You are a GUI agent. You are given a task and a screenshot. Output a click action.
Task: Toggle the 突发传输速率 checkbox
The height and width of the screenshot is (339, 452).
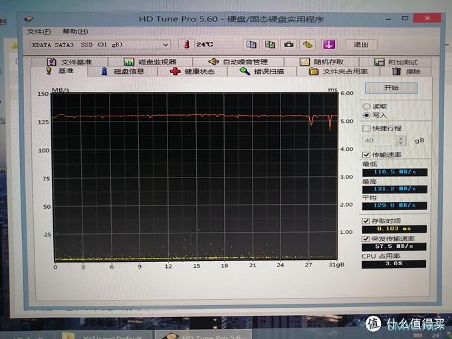366,239
